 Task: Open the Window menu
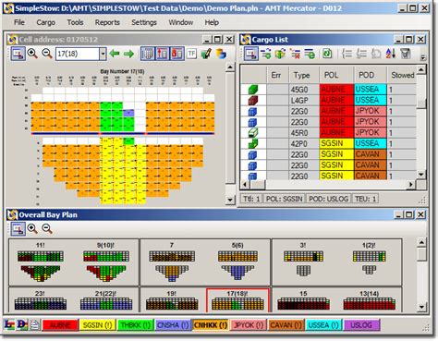[x=181, y=22]
